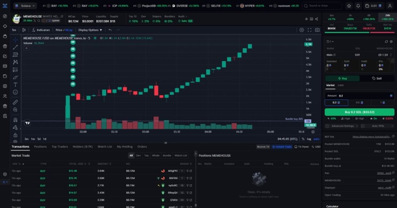Collapse the chart indicator legend
The height and width of the screenshot is (208, 397).
click(x=26, y=48)
